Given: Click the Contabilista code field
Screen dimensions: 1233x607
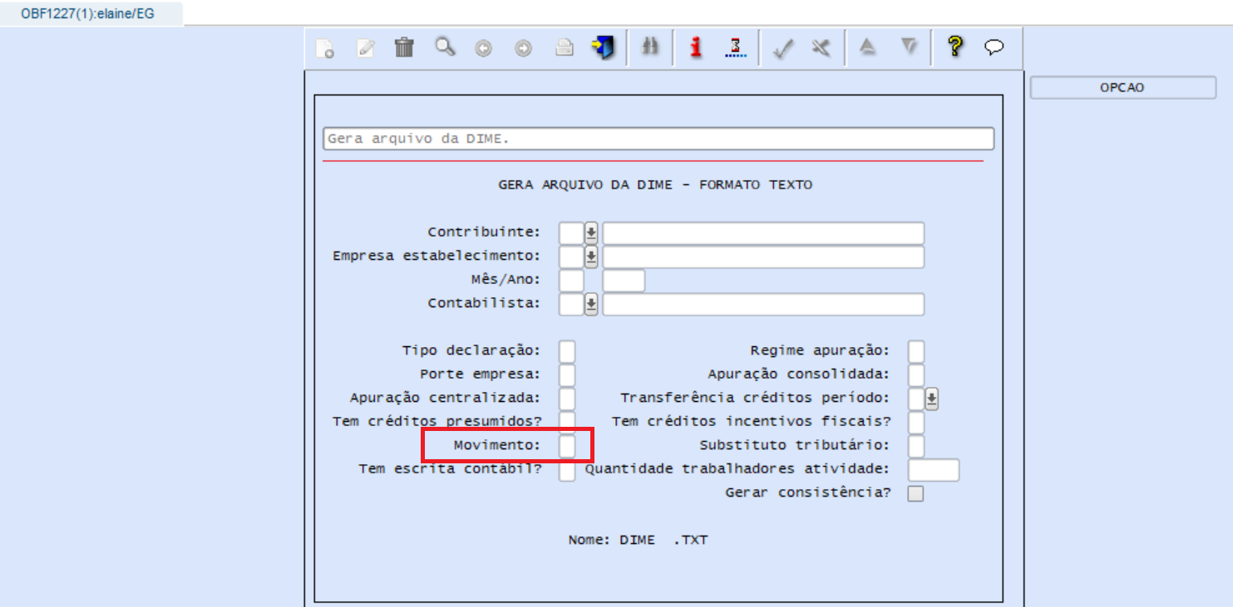Looking at the screenshot, I should tap(571, 305).
